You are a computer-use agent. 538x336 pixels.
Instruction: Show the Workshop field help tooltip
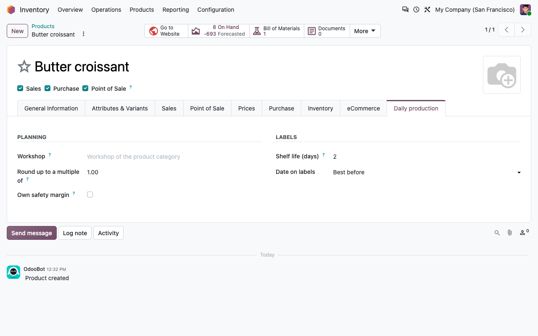pyautogui.click(x=50, y=155)
